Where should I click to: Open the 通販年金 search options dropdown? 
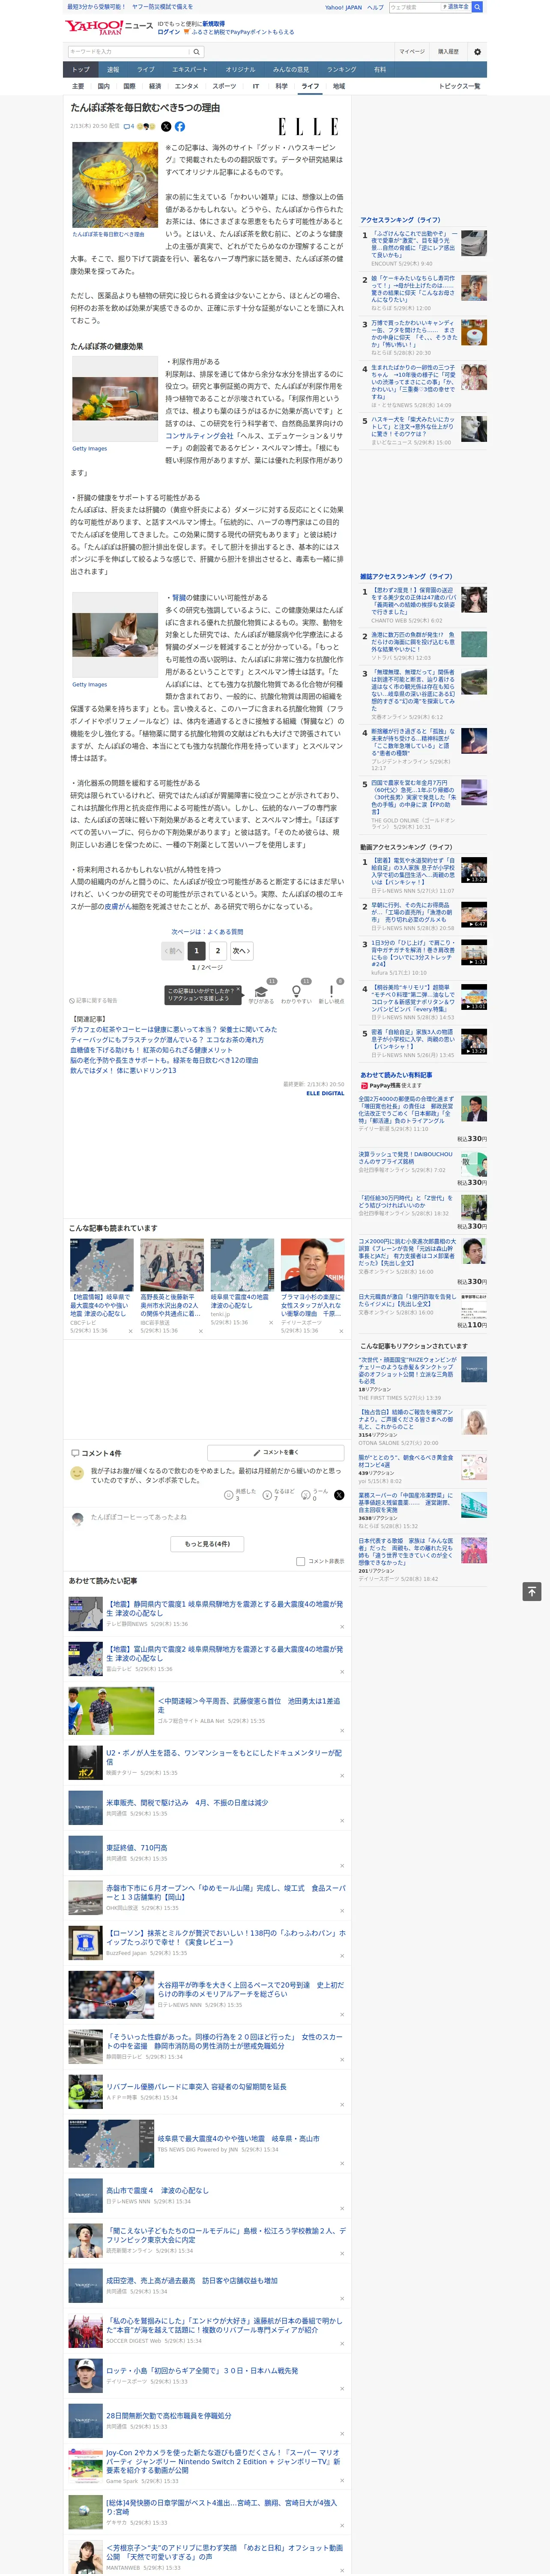point(456,7)
